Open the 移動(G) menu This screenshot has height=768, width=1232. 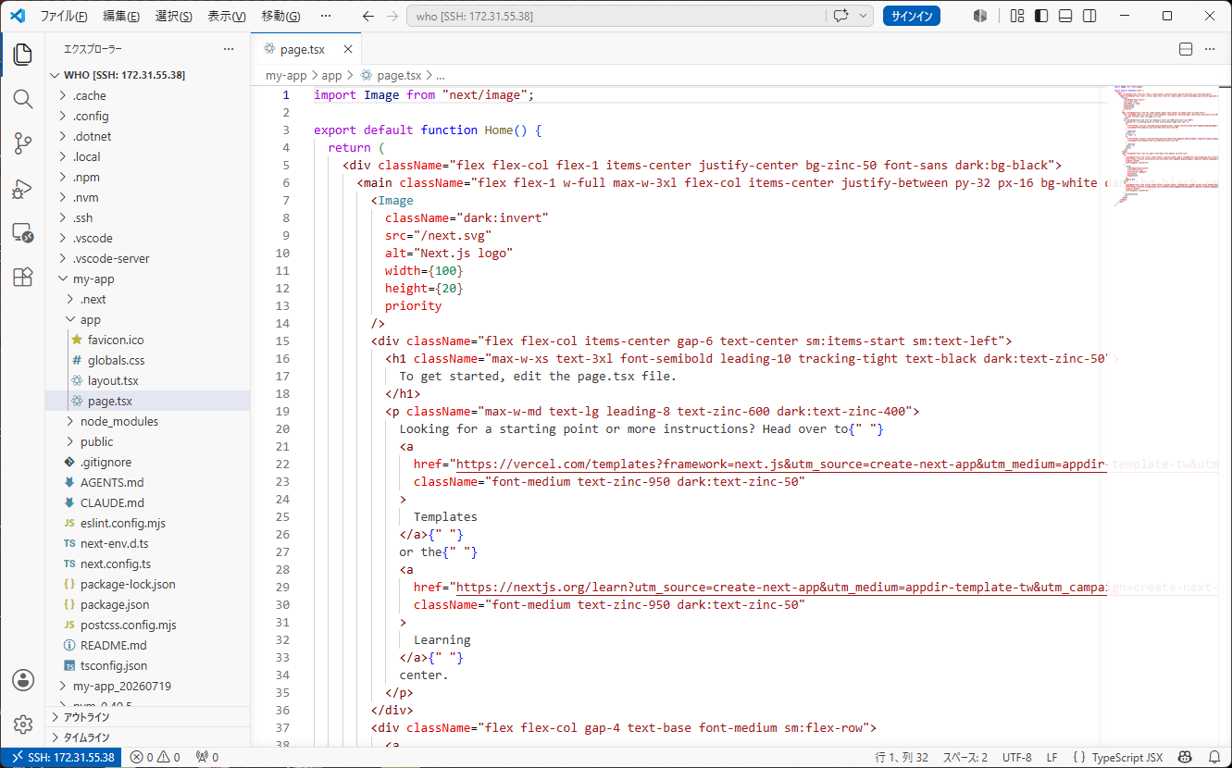pos(280,16)
